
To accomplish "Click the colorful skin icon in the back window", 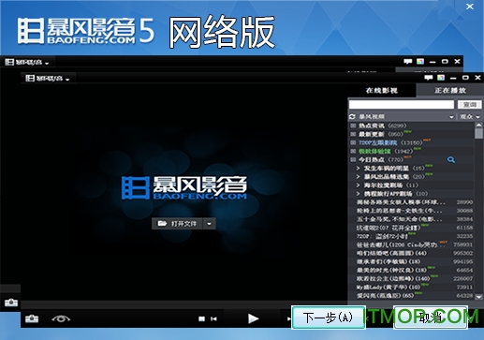I will 420,62.
